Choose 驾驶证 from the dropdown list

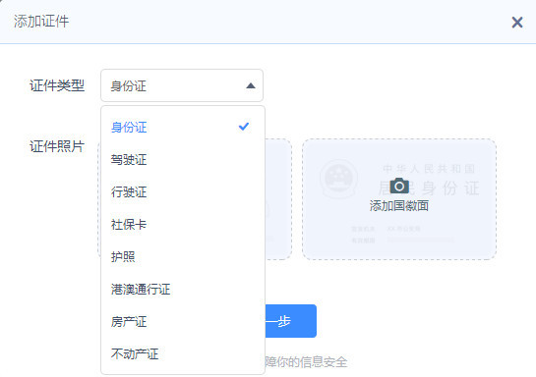182,160
